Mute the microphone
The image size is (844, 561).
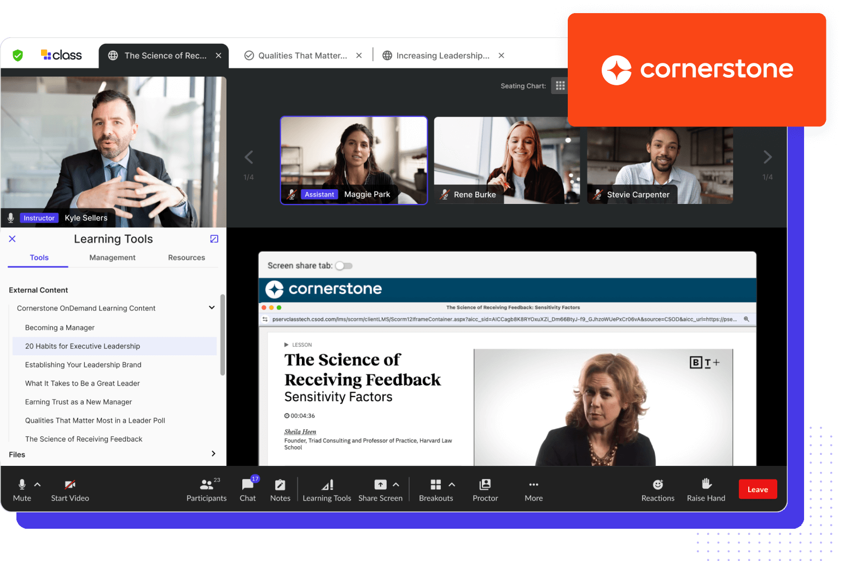pos(22,489)
